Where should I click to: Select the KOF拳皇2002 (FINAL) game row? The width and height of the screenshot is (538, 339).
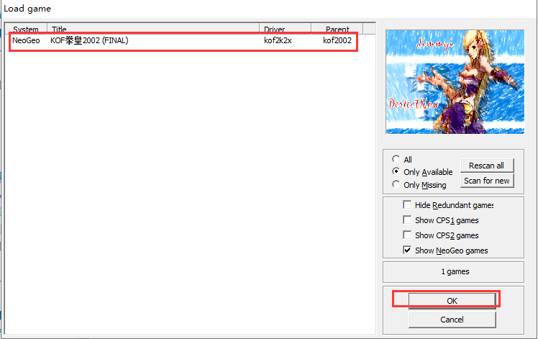[x=183, y=40]
